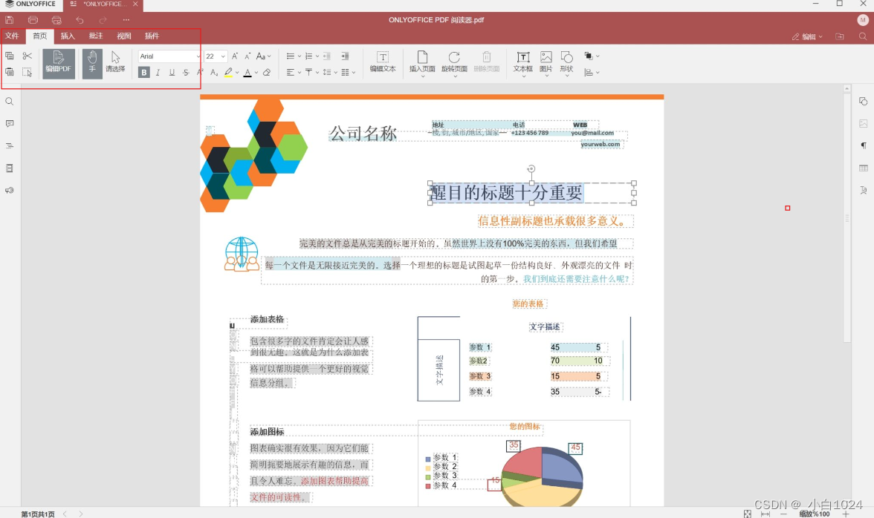
Task: Open the more options ellipsis
Action: tap(126, 20)
